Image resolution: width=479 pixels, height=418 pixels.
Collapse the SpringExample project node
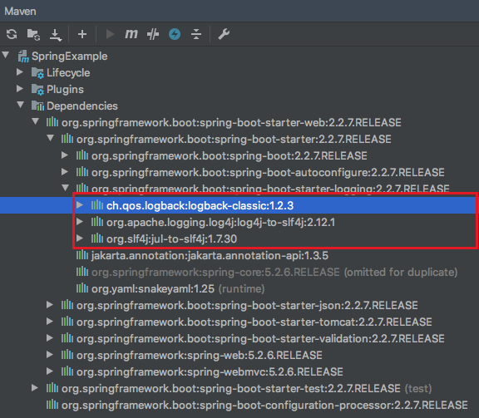[6, 56]
